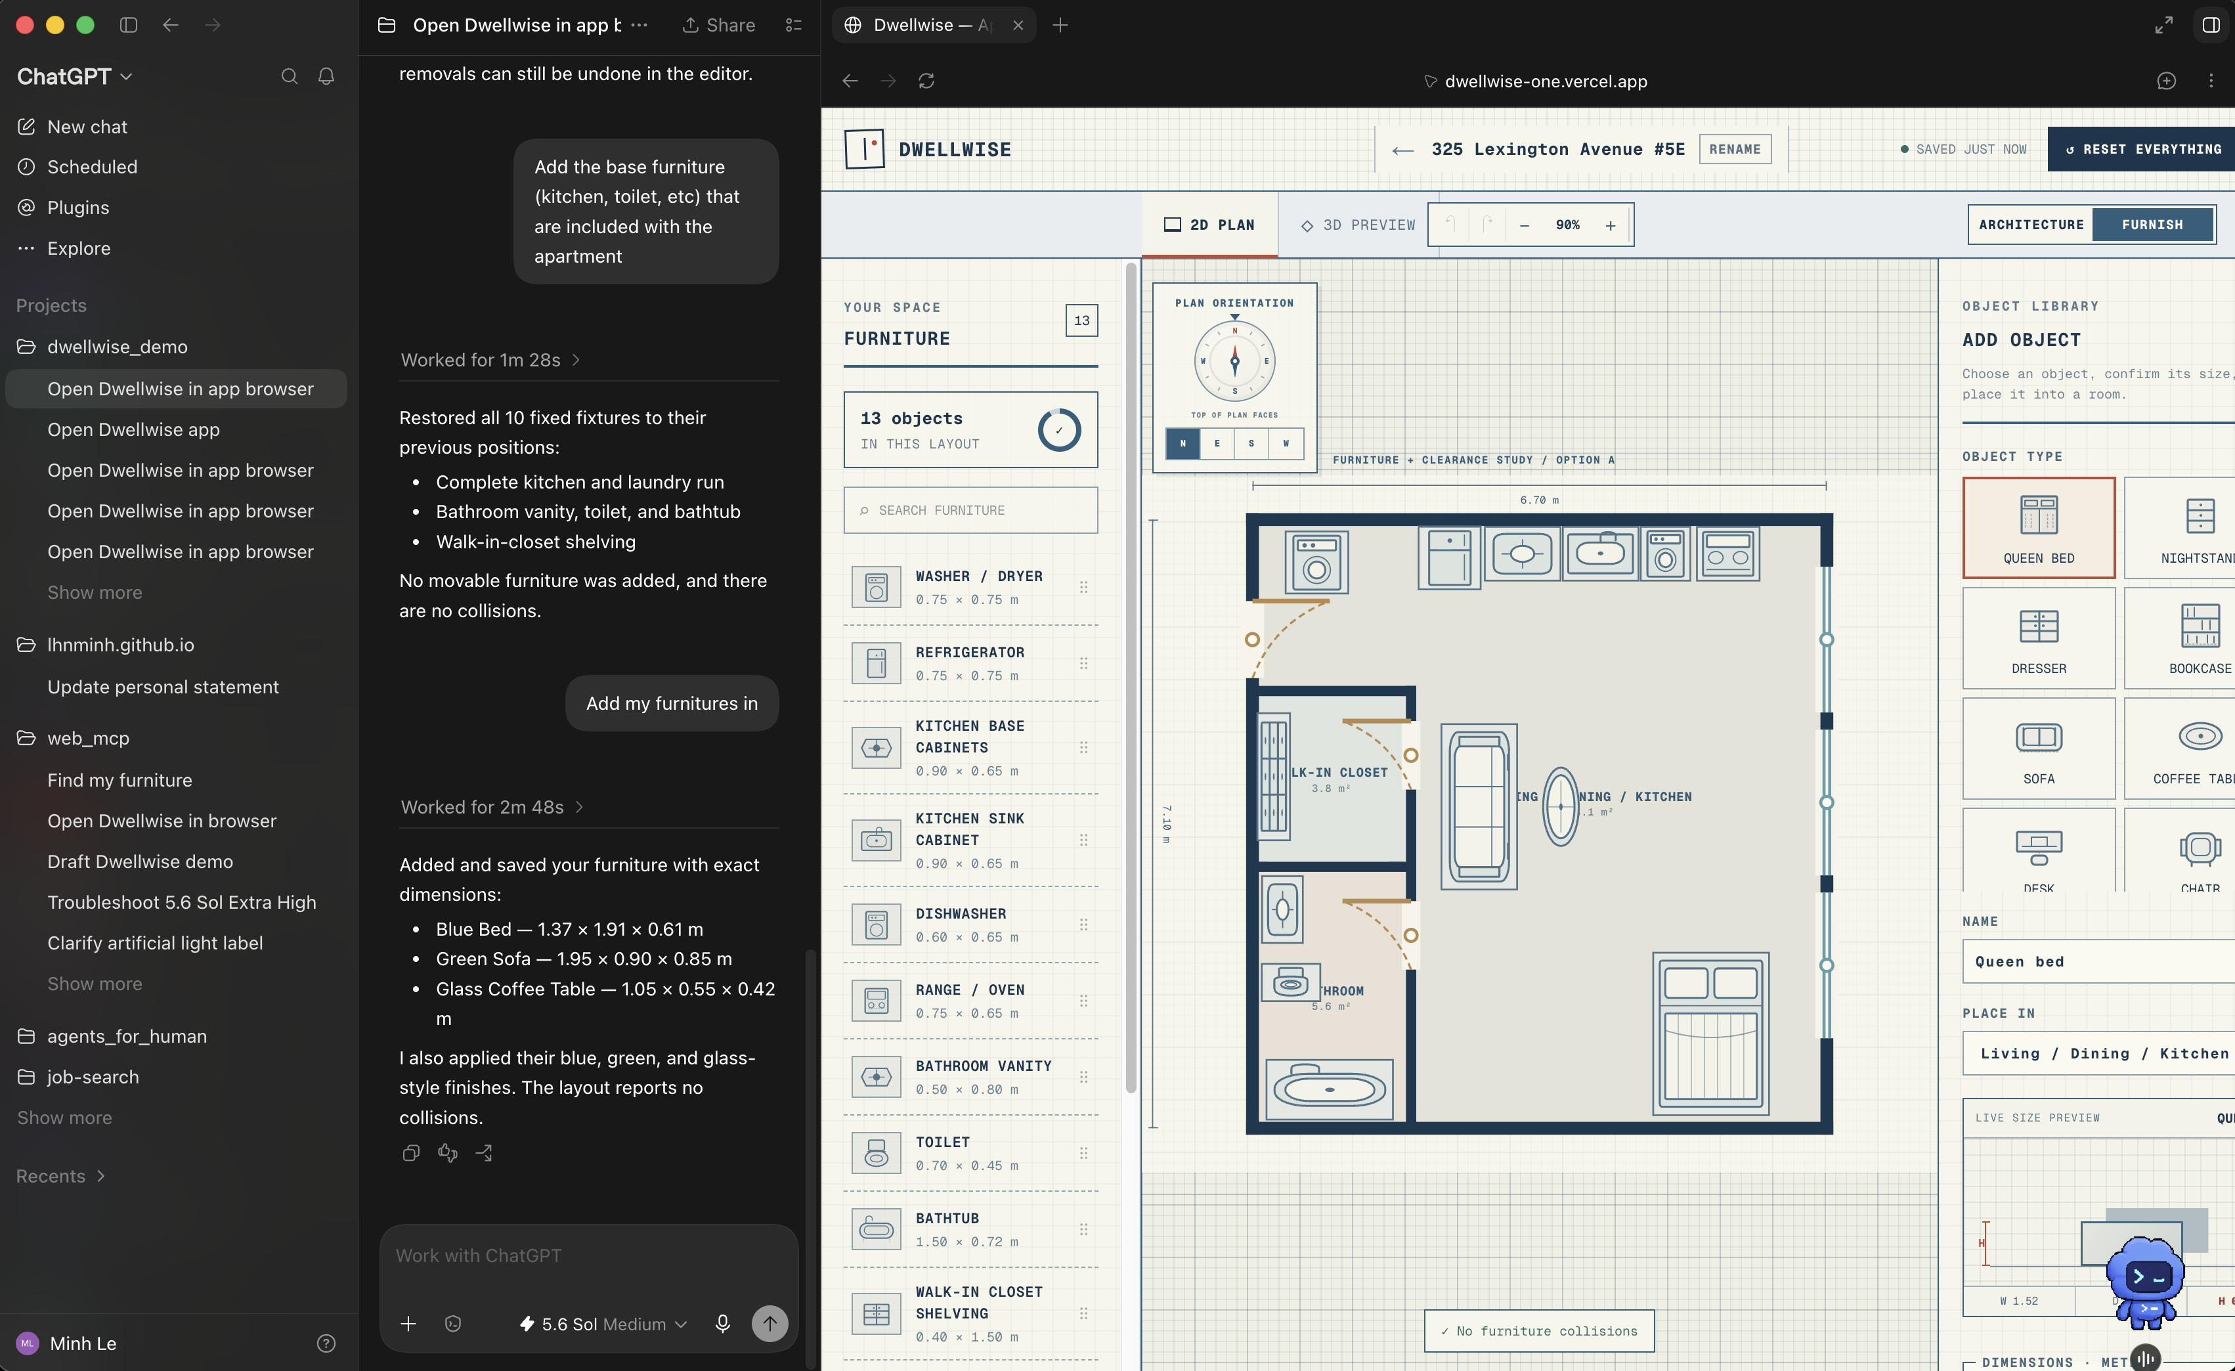
Task: Select the Queen Bed object type
Action: [x=2038, y=527]
